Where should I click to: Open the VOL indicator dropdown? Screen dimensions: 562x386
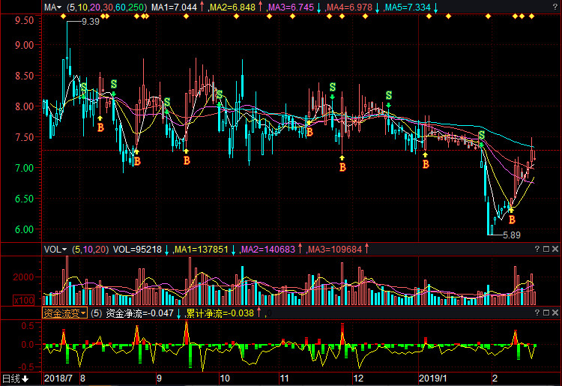pos(55,249)
